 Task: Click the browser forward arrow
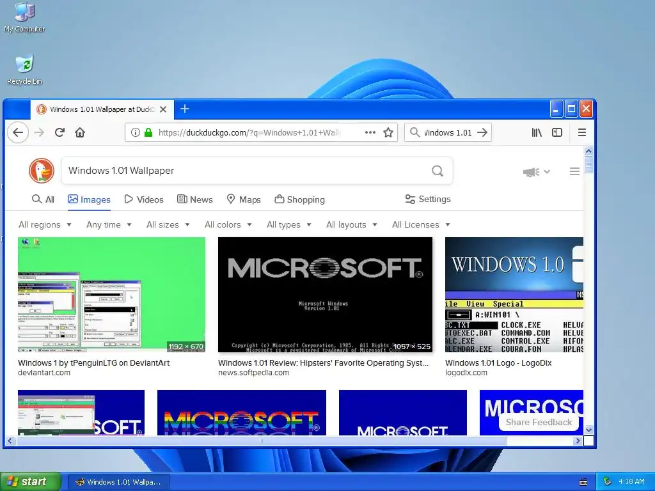(39, 133)
